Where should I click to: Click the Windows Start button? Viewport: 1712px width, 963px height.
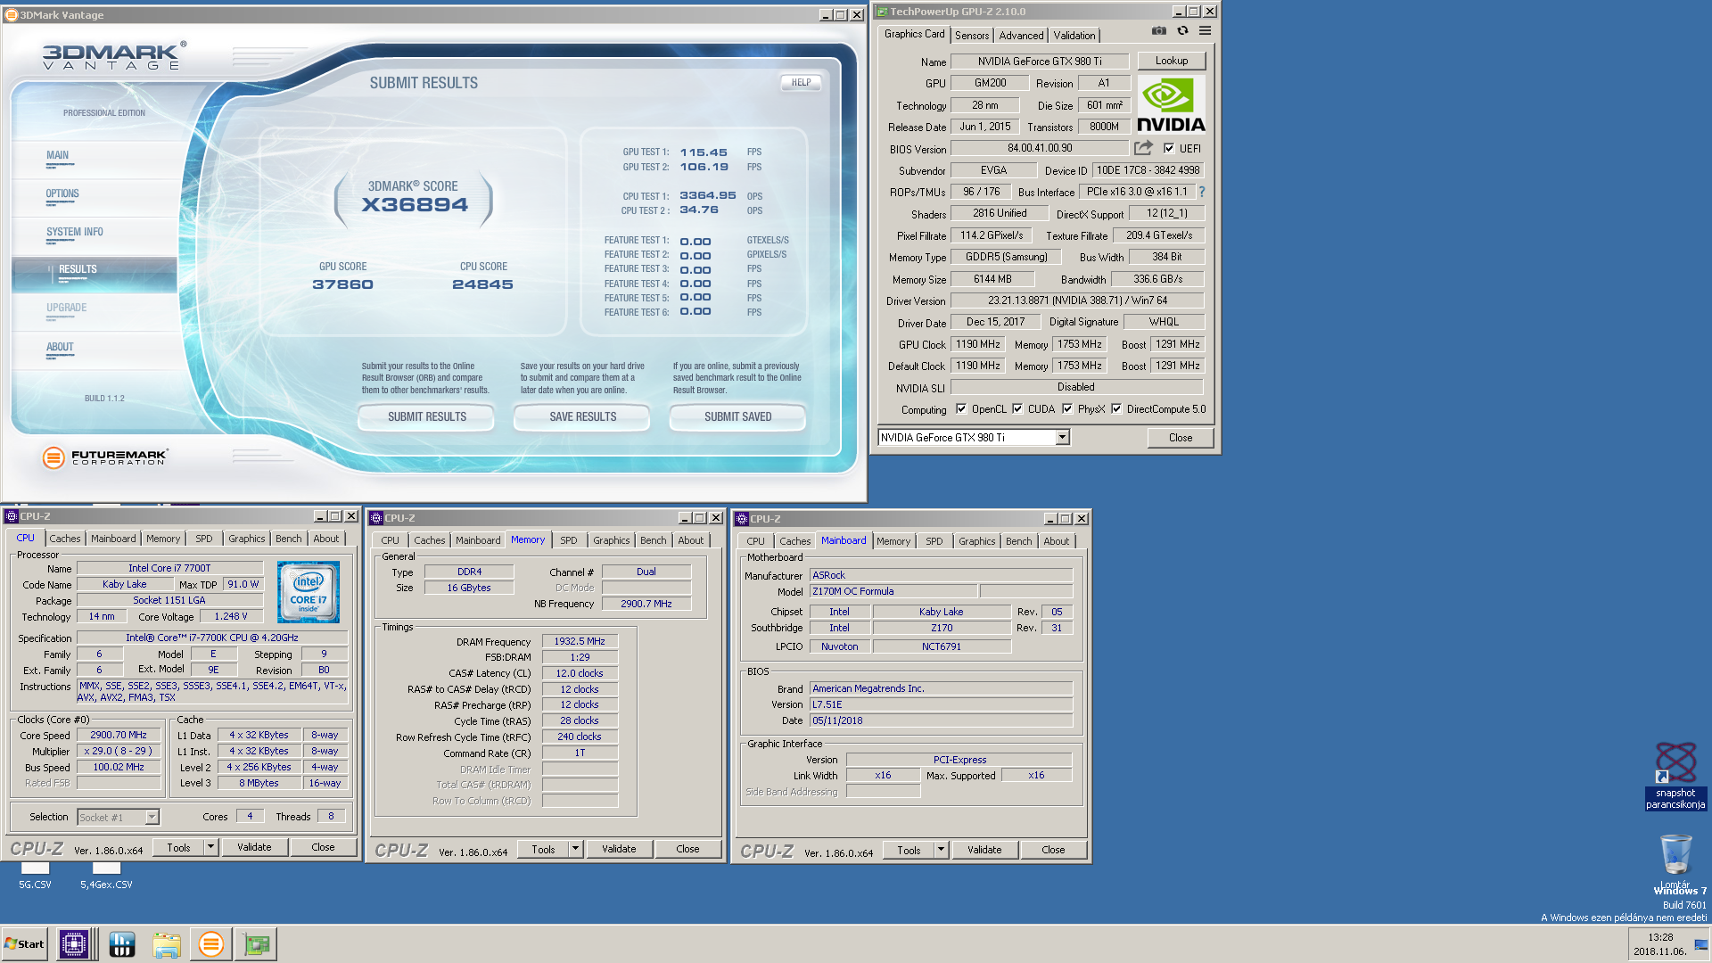point(24,943)
